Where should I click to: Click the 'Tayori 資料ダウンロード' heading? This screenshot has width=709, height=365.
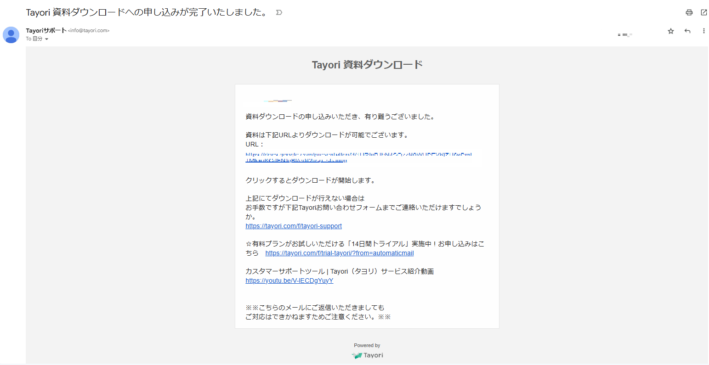click(367, 64)
